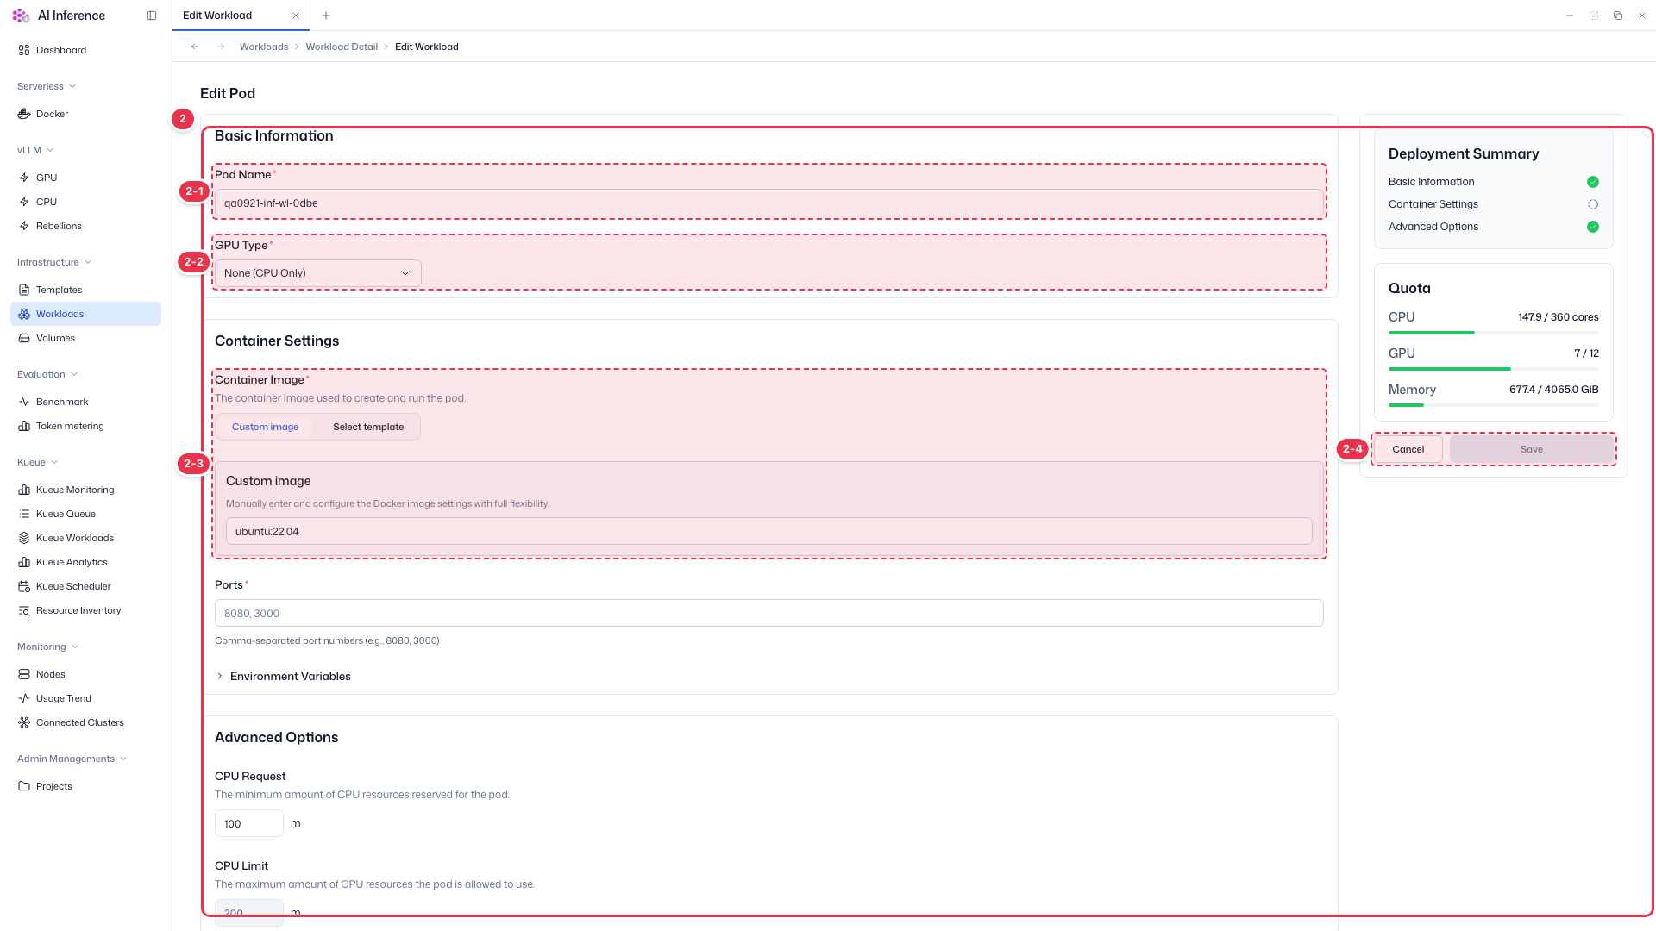Screen dimensions: 1656x931
Task: Collapse the Monitoring sidebar group
Action: coord(47,647)
